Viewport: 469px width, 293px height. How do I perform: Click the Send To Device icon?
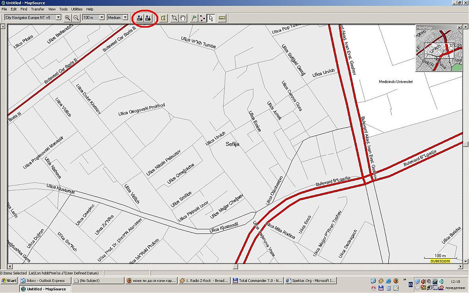[x=140, y=18]
